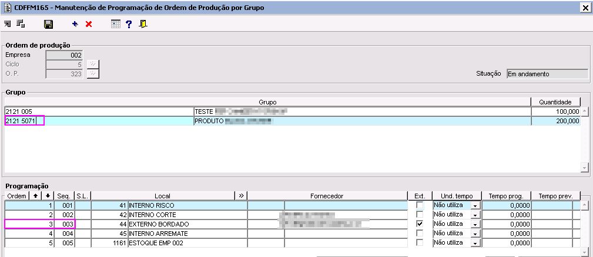The image size is (593, 257).
Task: Click the O. P. field showing 323
Action: click(64, 73)
